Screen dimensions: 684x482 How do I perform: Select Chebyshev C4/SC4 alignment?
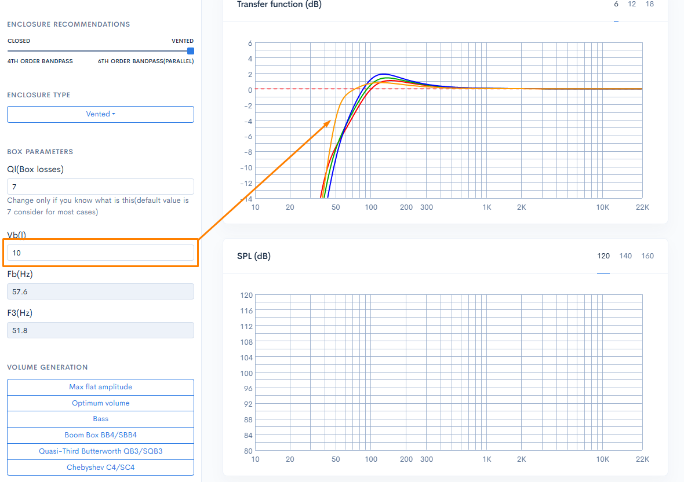pyautogui.click(x=100, y=467)
